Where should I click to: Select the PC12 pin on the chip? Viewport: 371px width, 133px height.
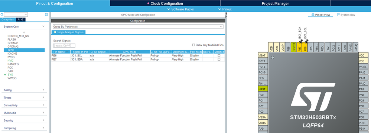click(333, 47)
